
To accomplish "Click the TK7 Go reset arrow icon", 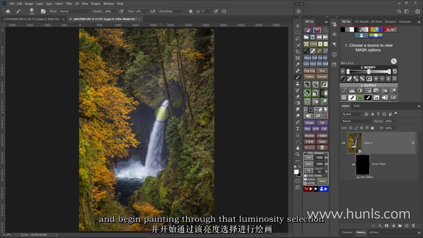I will pos(395,71).
